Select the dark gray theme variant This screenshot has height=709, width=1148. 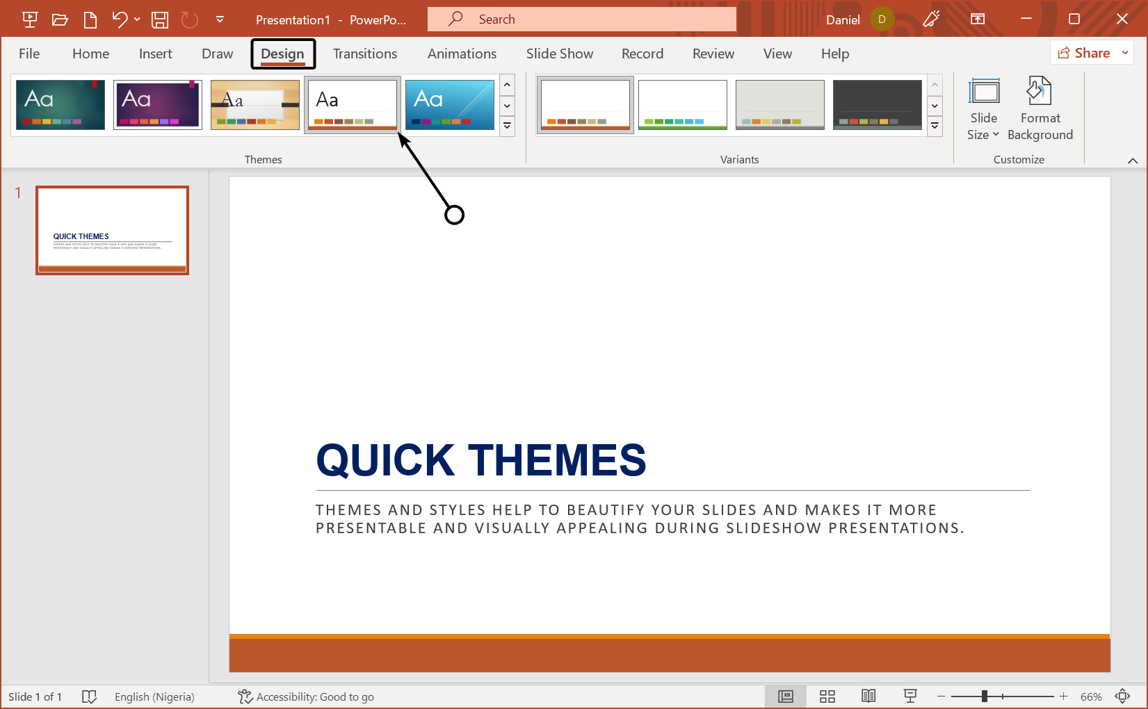877,104
